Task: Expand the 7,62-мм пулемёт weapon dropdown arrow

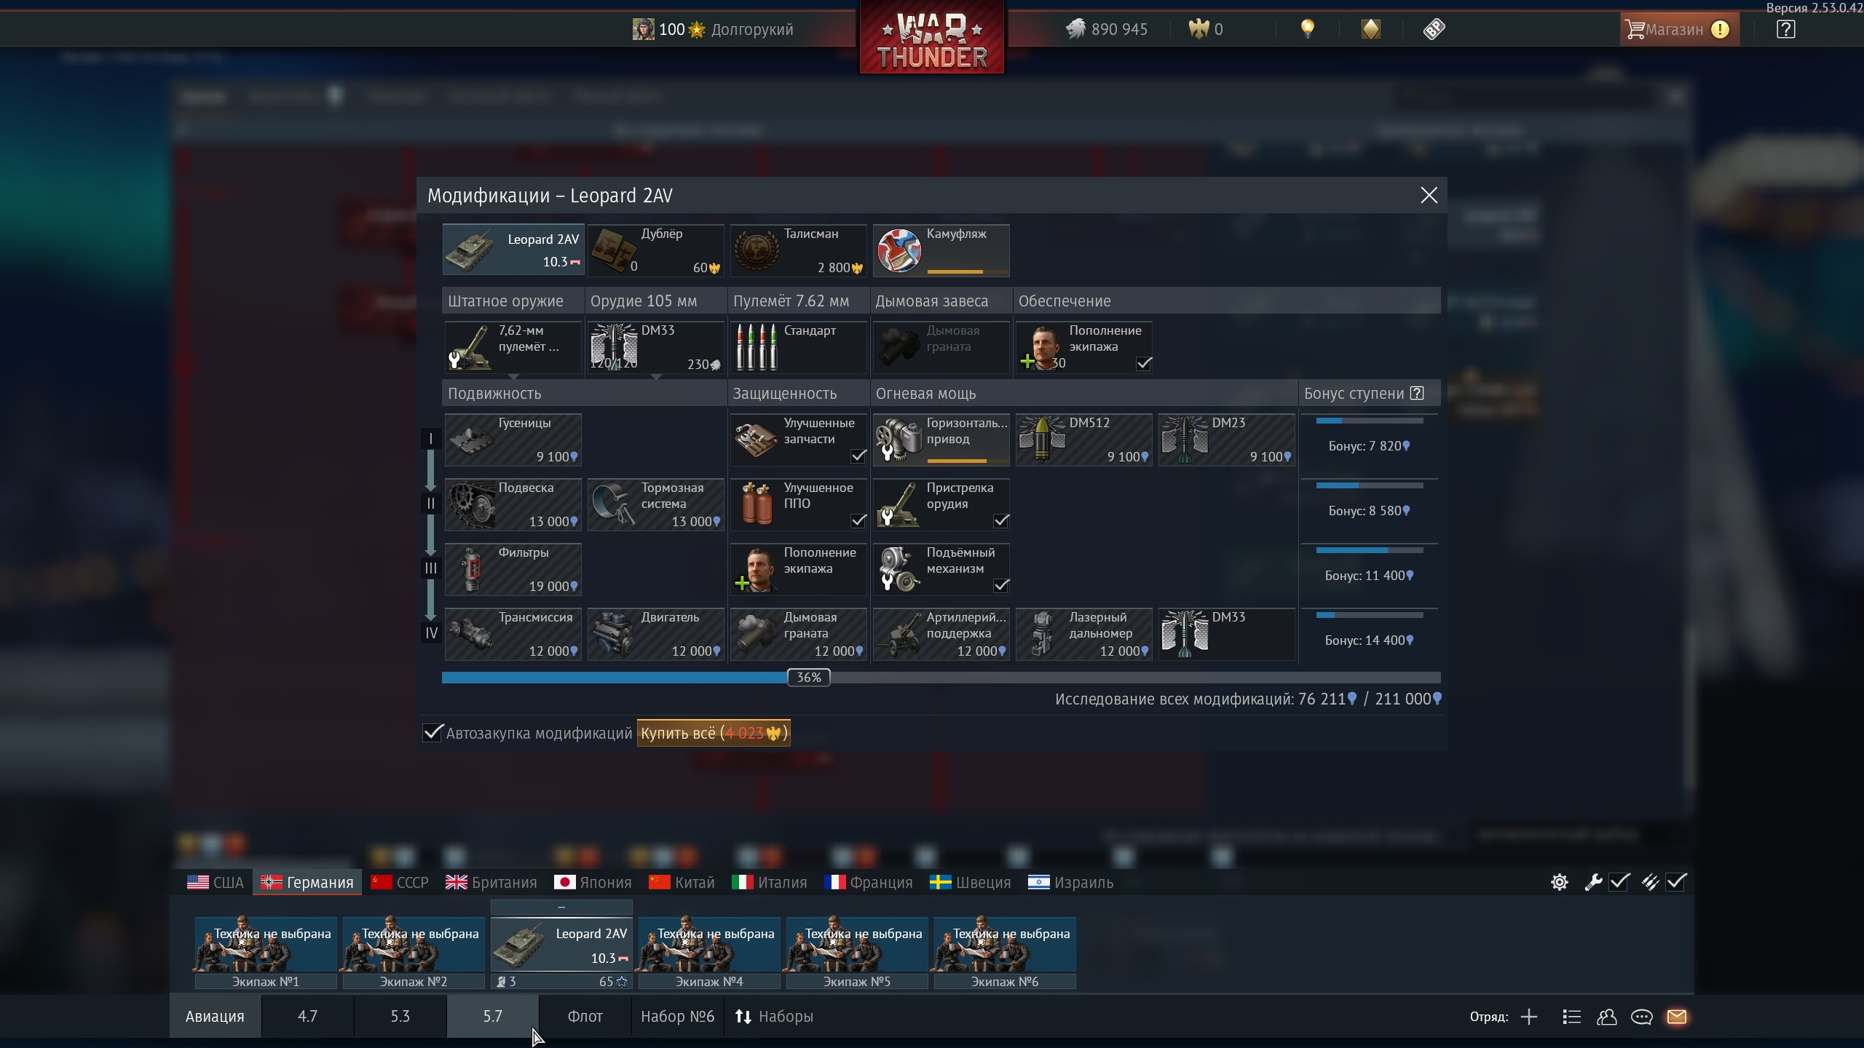Action: pos(513,377)
